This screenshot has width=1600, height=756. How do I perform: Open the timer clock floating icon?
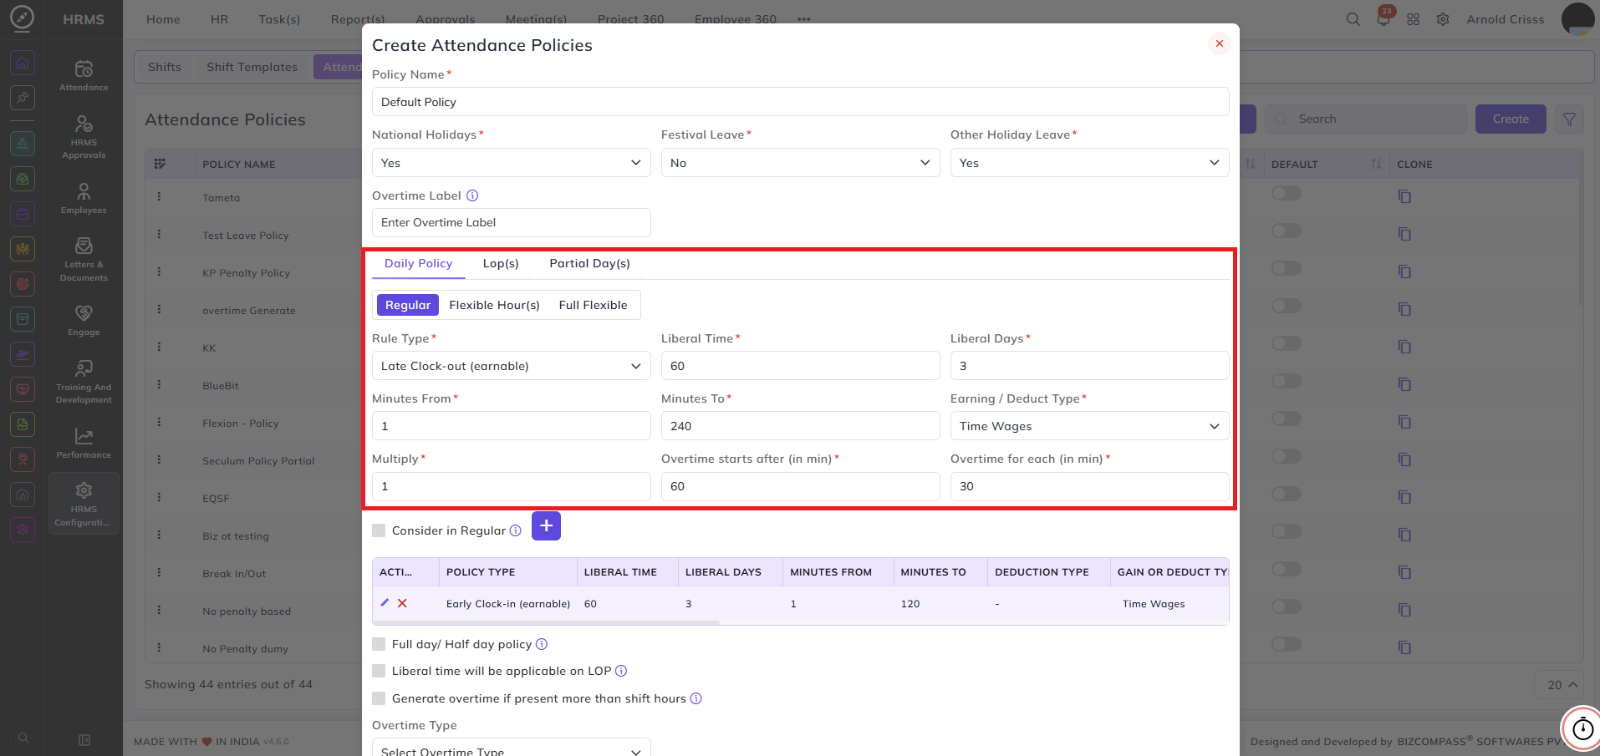[x=1582, y=729]
